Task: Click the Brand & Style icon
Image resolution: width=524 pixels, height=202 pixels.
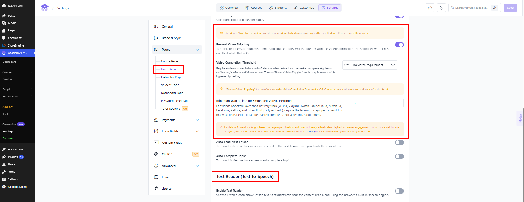Action: tap(156, 38)
